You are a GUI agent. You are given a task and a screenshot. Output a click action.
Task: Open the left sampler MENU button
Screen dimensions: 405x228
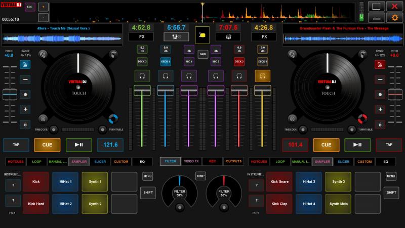coord(147,176)
